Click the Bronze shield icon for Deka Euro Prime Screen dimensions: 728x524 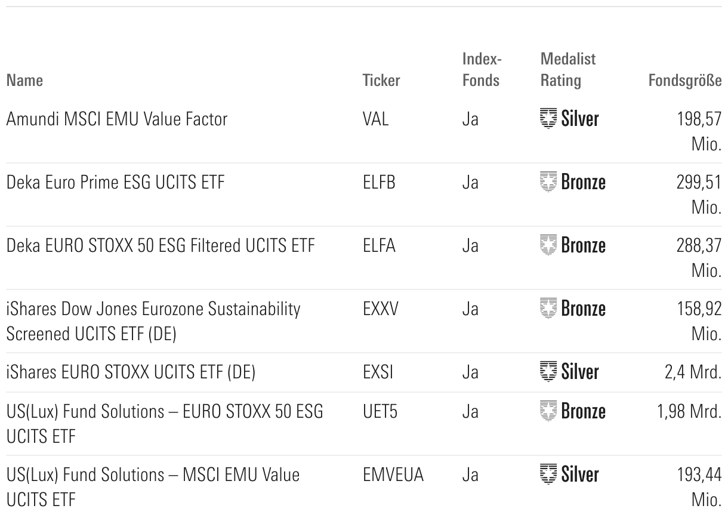pyautogui.click(x=548, y=181)
